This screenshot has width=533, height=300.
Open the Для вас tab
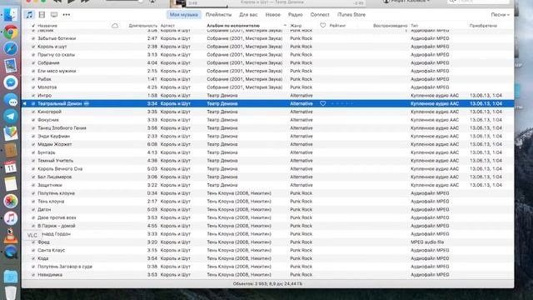click(x=248, y=15)
